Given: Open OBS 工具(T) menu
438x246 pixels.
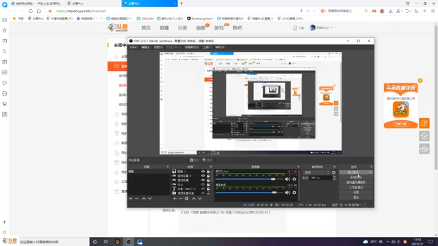Looking at the screenshot, I should tap(207, 47).
